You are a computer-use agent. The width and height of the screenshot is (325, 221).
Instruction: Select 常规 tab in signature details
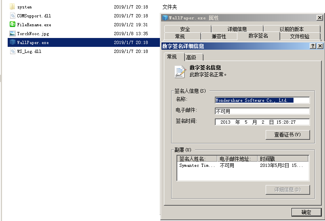(x=174, y=57)
